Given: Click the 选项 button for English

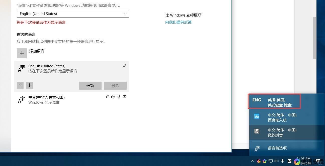Looking at the screenshot, I should coord(90,86).
